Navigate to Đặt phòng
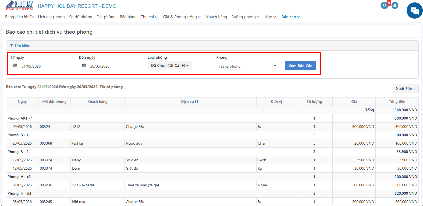The width and height of the screenshot is (423, 206). (x=106, y=17)
